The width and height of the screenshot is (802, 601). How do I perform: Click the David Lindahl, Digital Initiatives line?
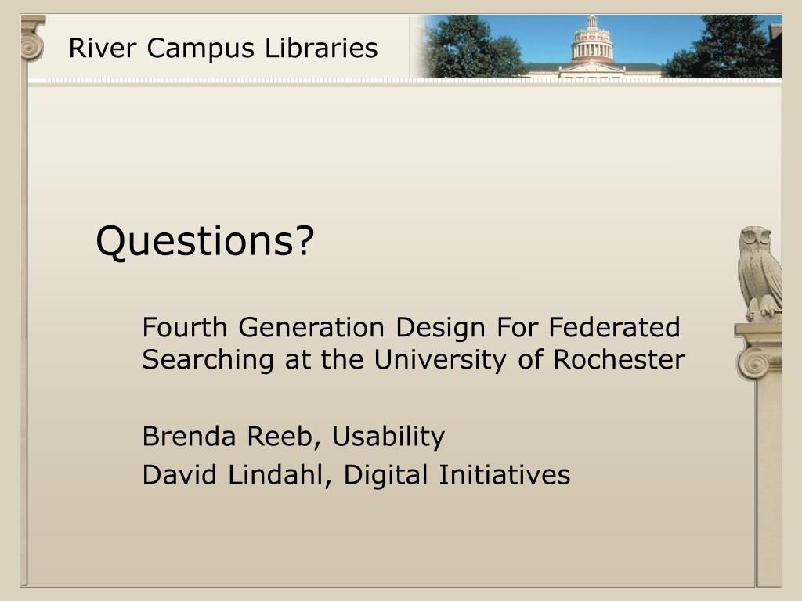point(356,475)
